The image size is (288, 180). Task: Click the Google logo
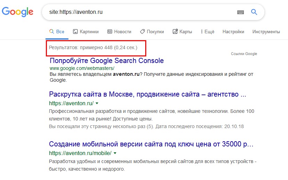point(18,12)
